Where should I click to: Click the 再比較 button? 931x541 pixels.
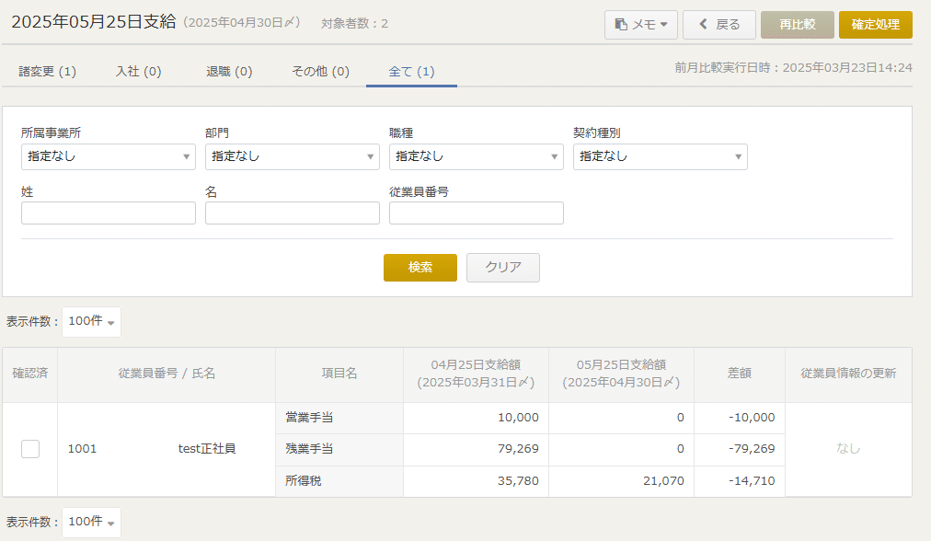tap(797, 25)
